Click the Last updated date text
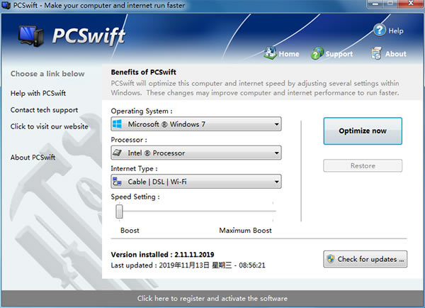Image resolution: width=425 pixels, height=308 pixels. pos(188,265)
